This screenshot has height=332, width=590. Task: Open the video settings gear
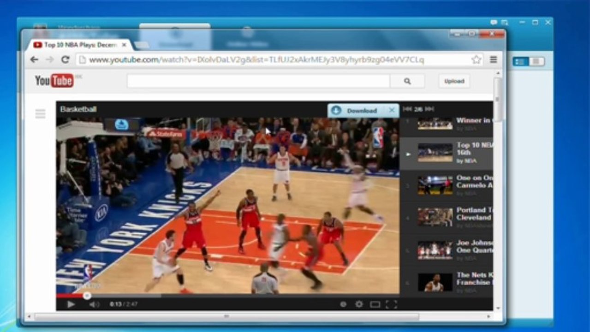[x=359, y=304]
